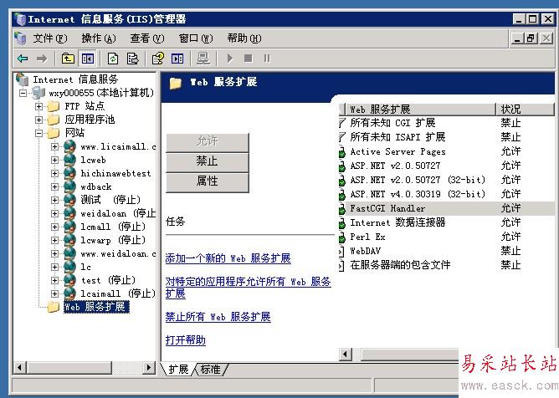Select the 测试 (停止) site
Screen dimensions: 559x398
click(110, 200)
